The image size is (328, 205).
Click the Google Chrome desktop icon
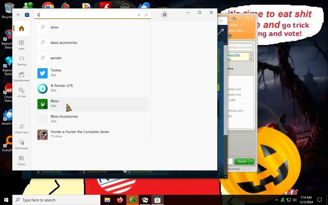[48, 6]
